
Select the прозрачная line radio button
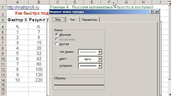coord(56,39)
